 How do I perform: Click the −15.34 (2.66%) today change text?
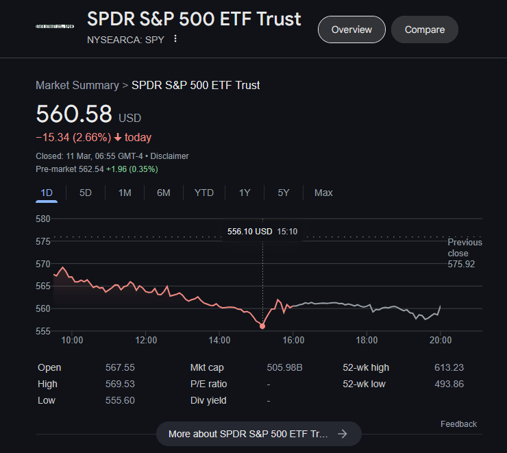(x=93, y=138)
